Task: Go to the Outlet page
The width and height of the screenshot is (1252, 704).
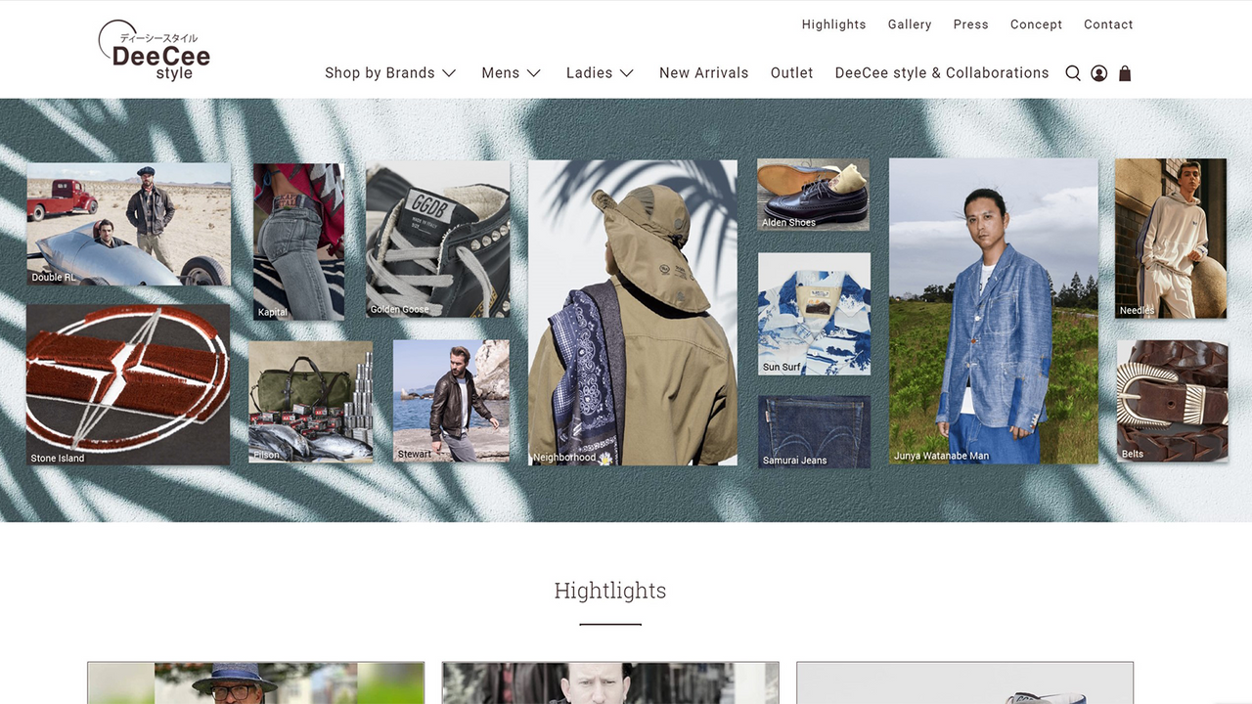Action: pyautogui.click(x=792, y=73)
